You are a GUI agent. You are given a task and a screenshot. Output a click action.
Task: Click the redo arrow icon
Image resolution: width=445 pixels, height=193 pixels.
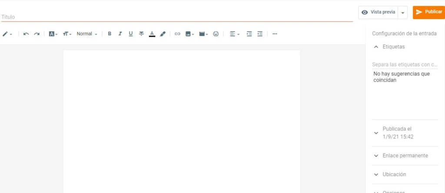[37, 34]
